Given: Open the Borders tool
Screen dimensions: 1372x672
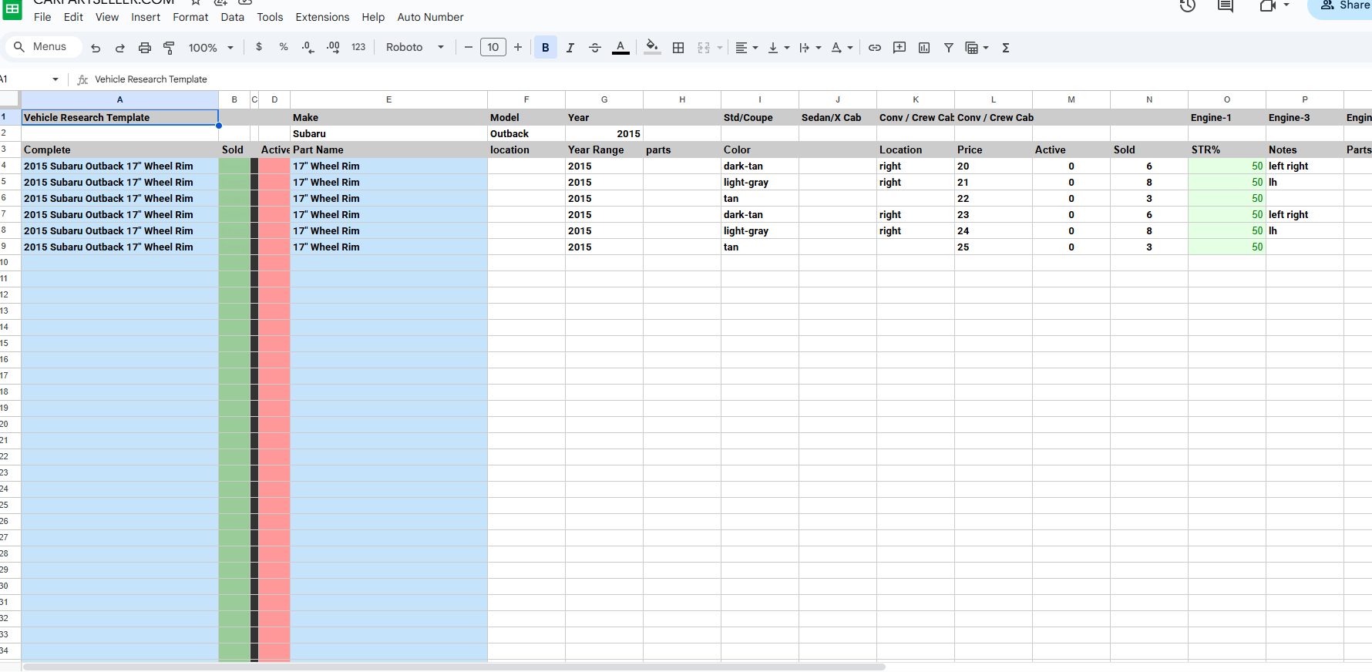Looking at the screenshot, I should (x=678, y=48).
